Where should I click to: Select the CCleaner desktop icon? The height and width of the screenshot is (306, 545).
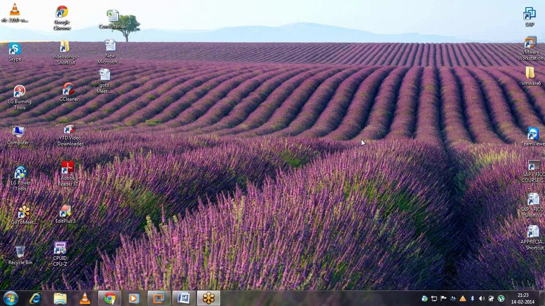[x=69, y=92]
